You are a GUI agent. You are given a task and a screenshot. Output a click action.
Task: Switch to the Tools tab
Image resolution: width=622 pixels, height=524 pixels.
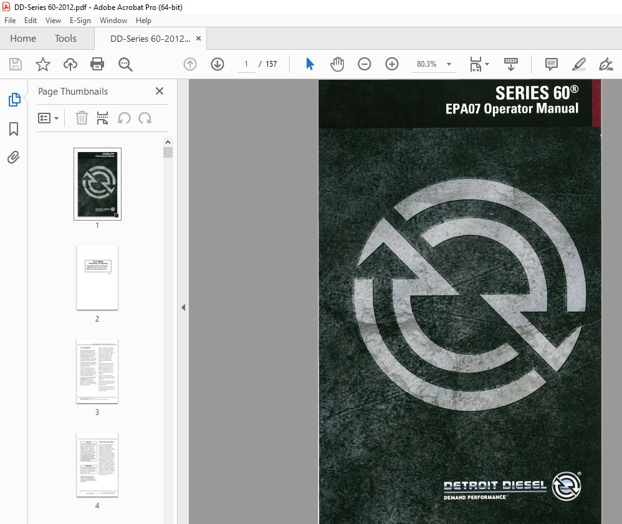point(65,39)
